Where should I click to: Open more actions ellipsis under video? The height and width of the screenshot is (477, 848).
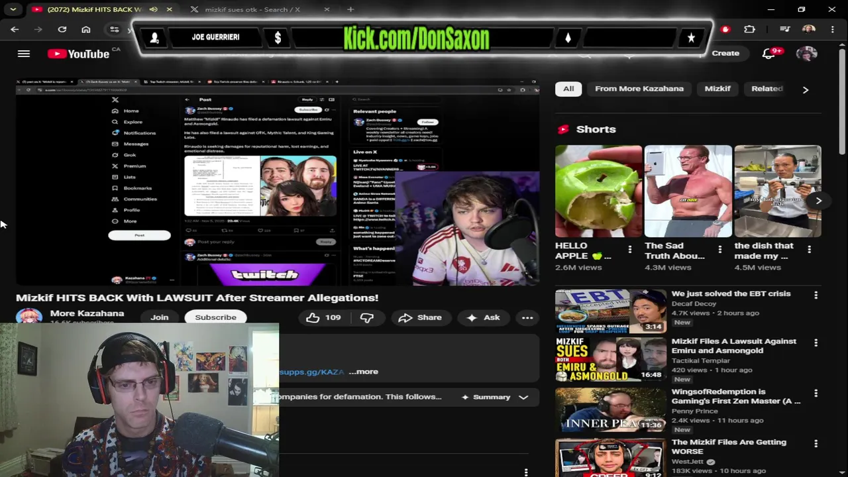527,318
